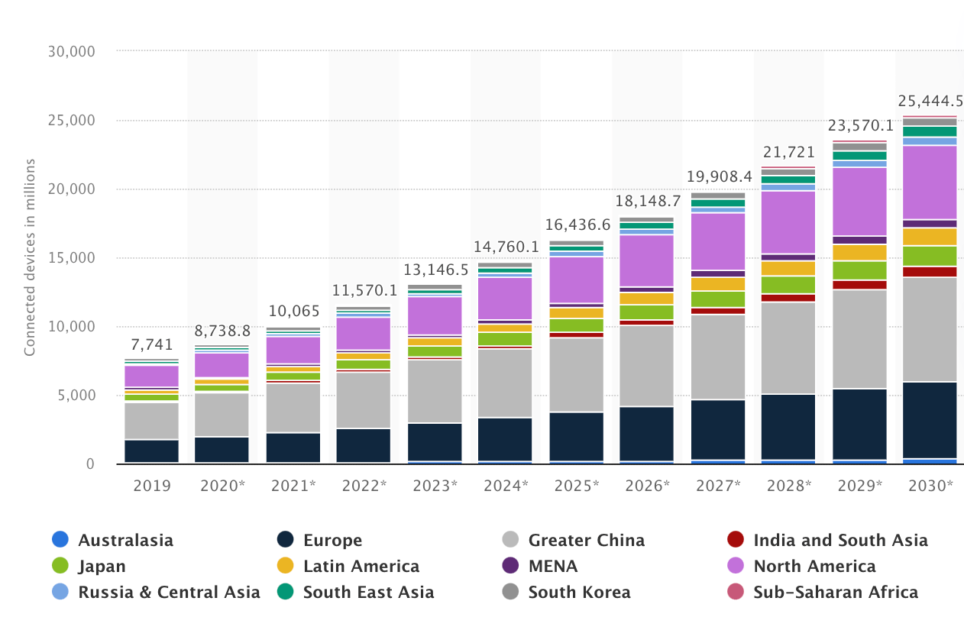Screen dimensions: 964x643
Task: Click the Connected devices in millions axis title
Action: [31, 258]
